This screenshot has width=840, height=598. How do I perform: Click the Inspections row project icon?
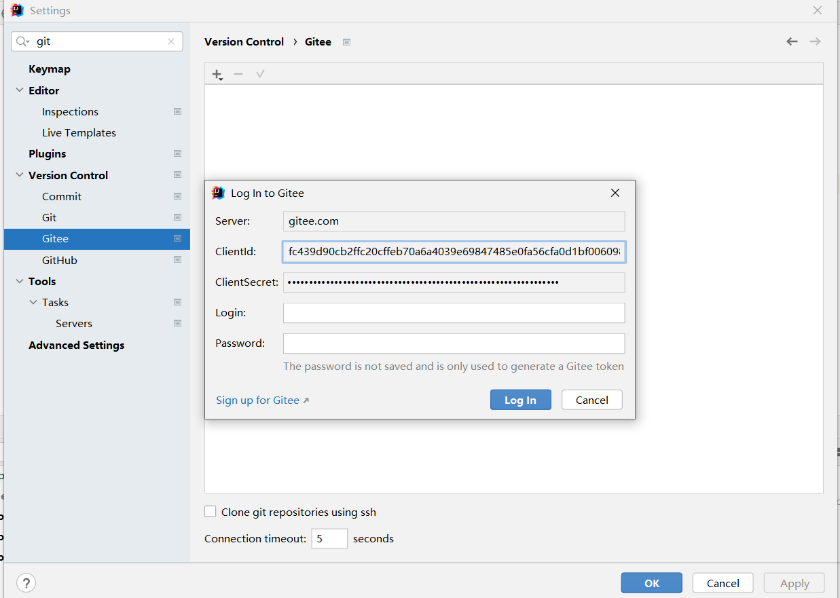click(177, 111)
